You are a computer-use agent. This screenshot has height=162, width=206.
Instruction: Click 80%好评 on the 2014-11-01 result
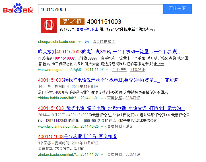pyautogui.click(x=133, y=98)
